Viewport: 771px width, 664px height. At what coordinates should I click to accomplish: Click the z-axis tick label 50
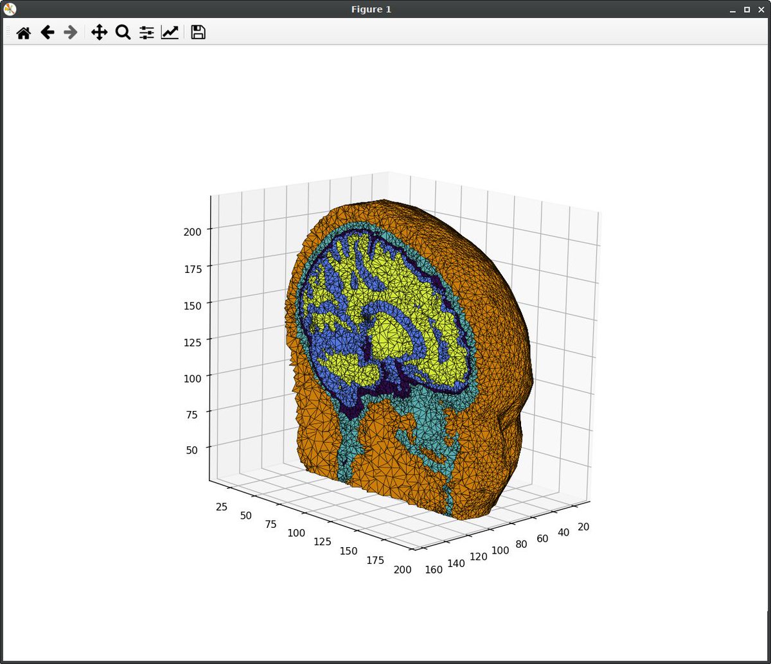tap(192, 450)
